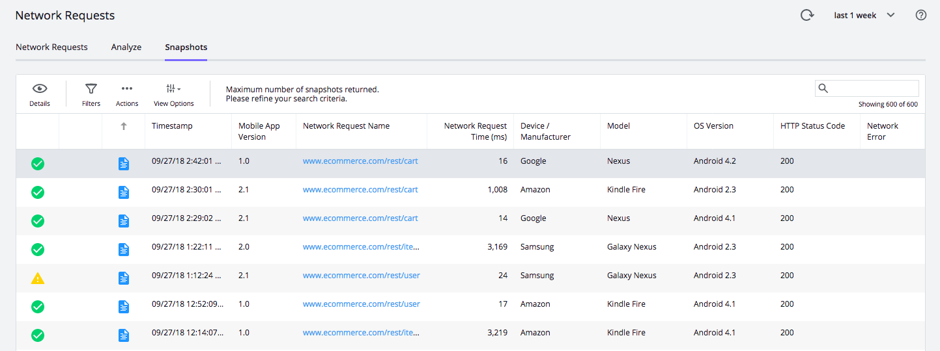
Task: Open snapshot document icon for 12:52:09 row
Action: coord(124,307)
